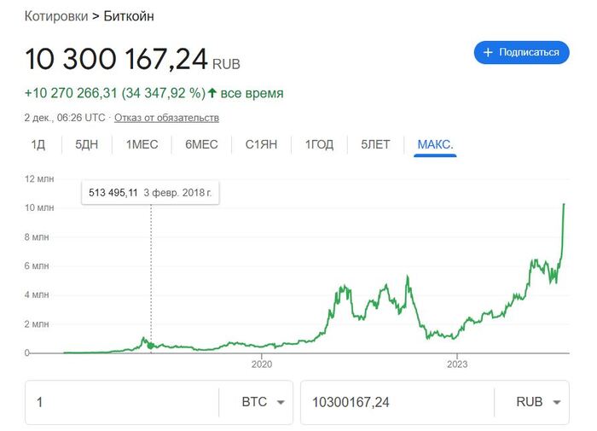597x431 pixels.
Task: Click the chart peak near 10 млн
Action: (x=564, y=205)
